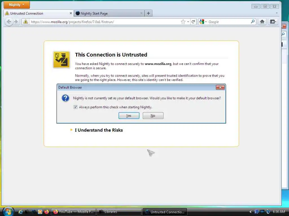The height and width of the screenshot is (216, 289).
Task: Switch to YouTube Mozilla Firefox taskbar button
Action: [x=73, y=212]
